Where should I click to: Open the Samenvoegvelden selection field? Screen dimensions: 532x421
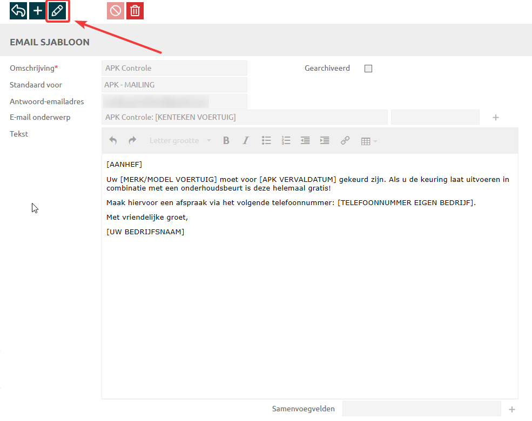click(421, 409)
